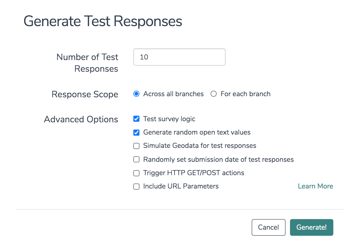Tick the Include URL Parameters checkbox
Image resolution: width=360 pixels, height=248 pixels.
click(x=136, y=187)
